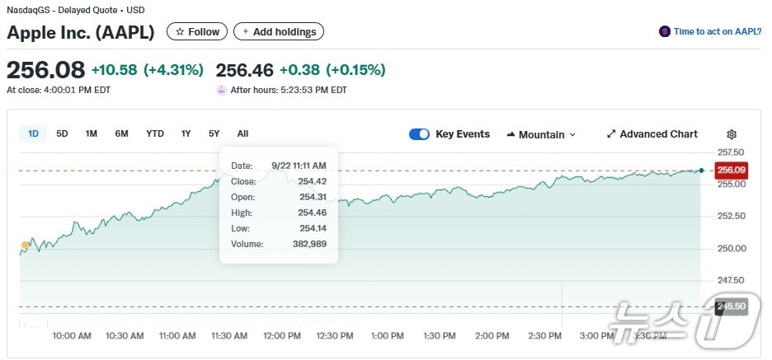
Task: Click the purple Time to act icon
Action: click(665, 31)
